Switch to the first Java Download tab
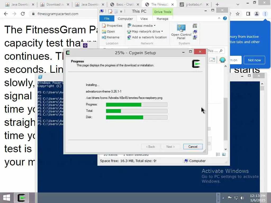The width and height of the screenshot is (271, 203). click(20, 4)
